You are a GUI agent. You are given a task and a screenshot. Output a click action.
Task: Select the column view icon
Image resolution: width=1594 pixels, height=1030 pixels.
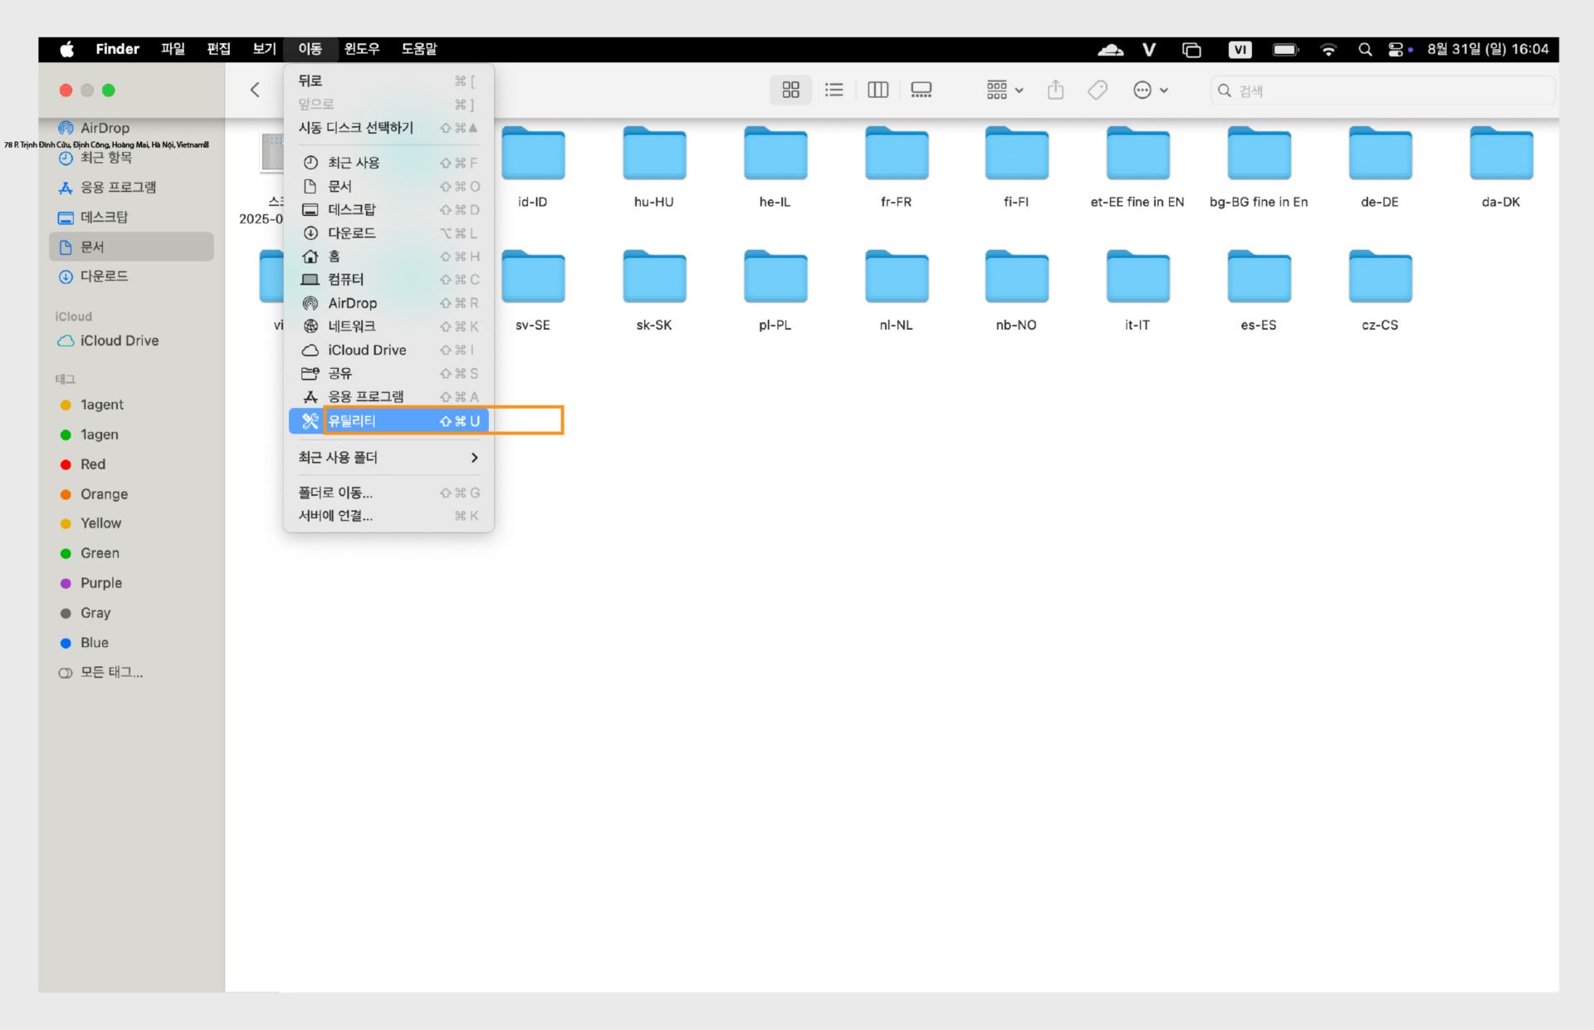tap(878, 90)
